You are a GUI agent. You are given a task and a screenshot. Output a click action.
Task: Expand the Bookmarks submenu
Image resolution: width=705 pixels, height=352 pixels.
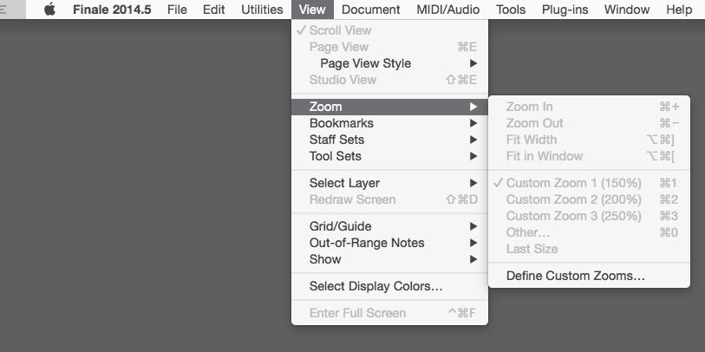pos(342,123)
